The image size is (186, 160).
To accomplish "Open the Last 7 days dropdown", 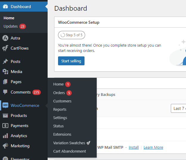I will click(179, 108).
